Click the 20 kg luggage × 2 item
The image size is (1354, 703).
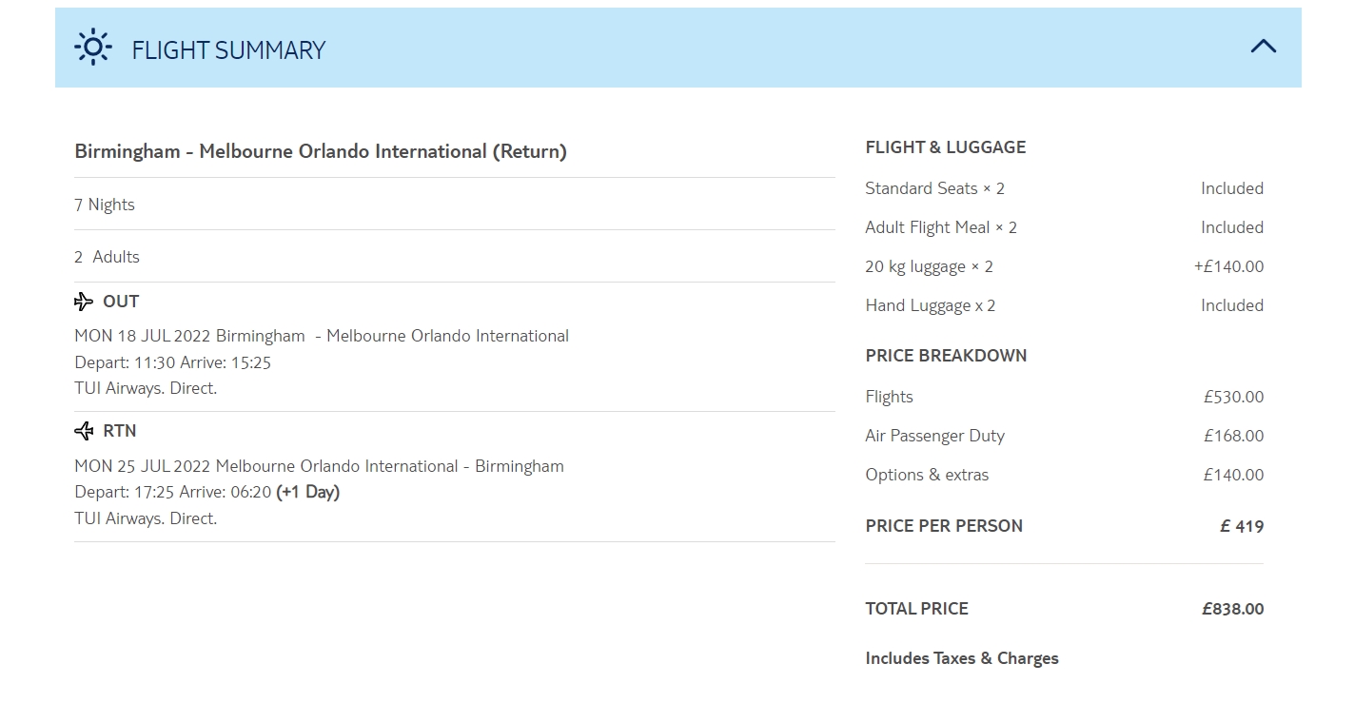(929, 266)
